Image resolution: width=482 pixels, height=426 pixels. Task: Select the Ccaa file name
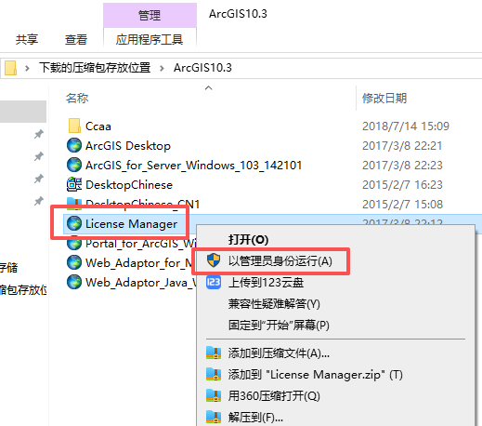click(98, 126)
